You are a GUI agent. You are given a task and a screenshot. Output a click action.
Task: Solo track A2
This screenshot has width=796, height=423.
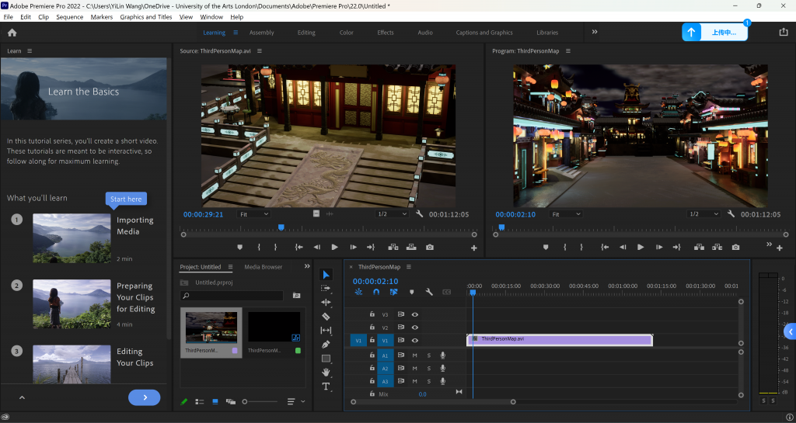(429, 369)
